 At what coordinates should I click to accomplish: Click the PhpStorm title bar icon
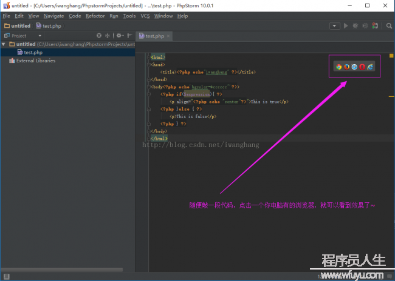pyautogui.click(x=7, y=5)
